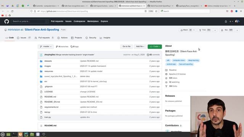Switch to the Projects tab

click(x=76, y=38)
